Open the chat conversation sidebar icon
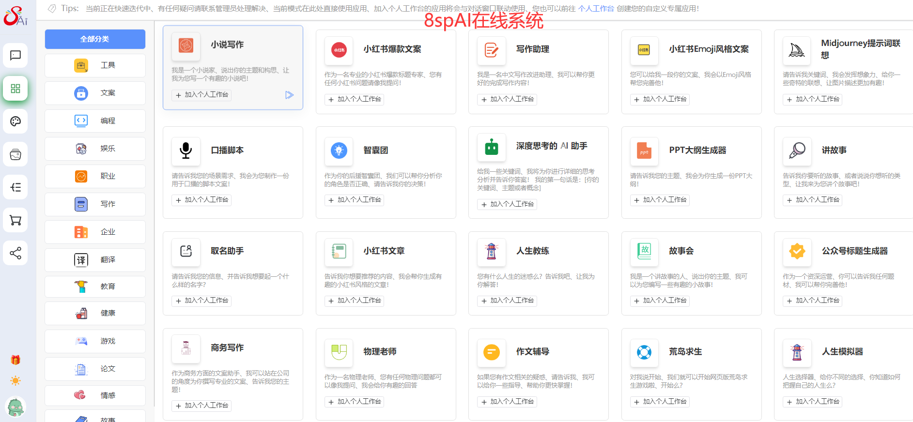 coord(15,55)
